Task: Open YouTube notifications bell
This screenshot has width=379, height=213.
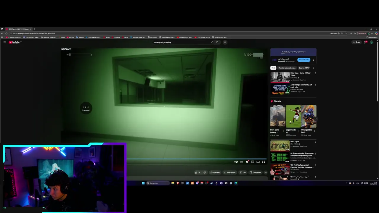Action: point(365,42)
